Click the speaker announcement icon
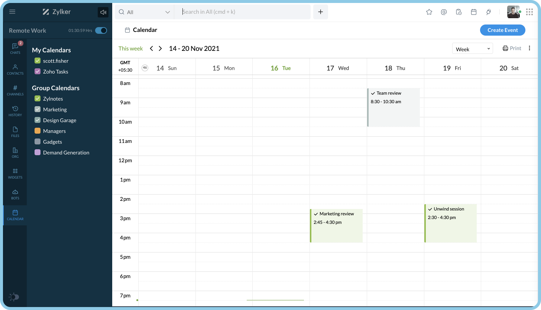This screenshot has width=541, height=310. (x=103, y=12)
